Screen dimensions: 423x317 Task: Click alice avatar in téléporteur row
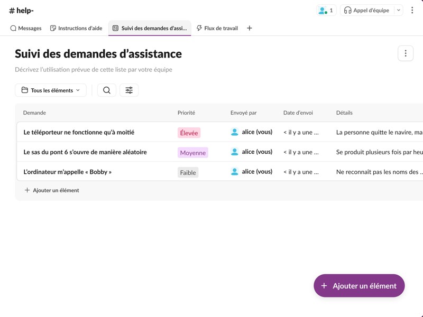coord(235,132)
